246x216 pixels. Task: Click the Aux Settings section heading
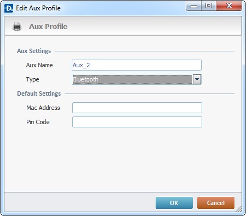click(x=34, y=51)
